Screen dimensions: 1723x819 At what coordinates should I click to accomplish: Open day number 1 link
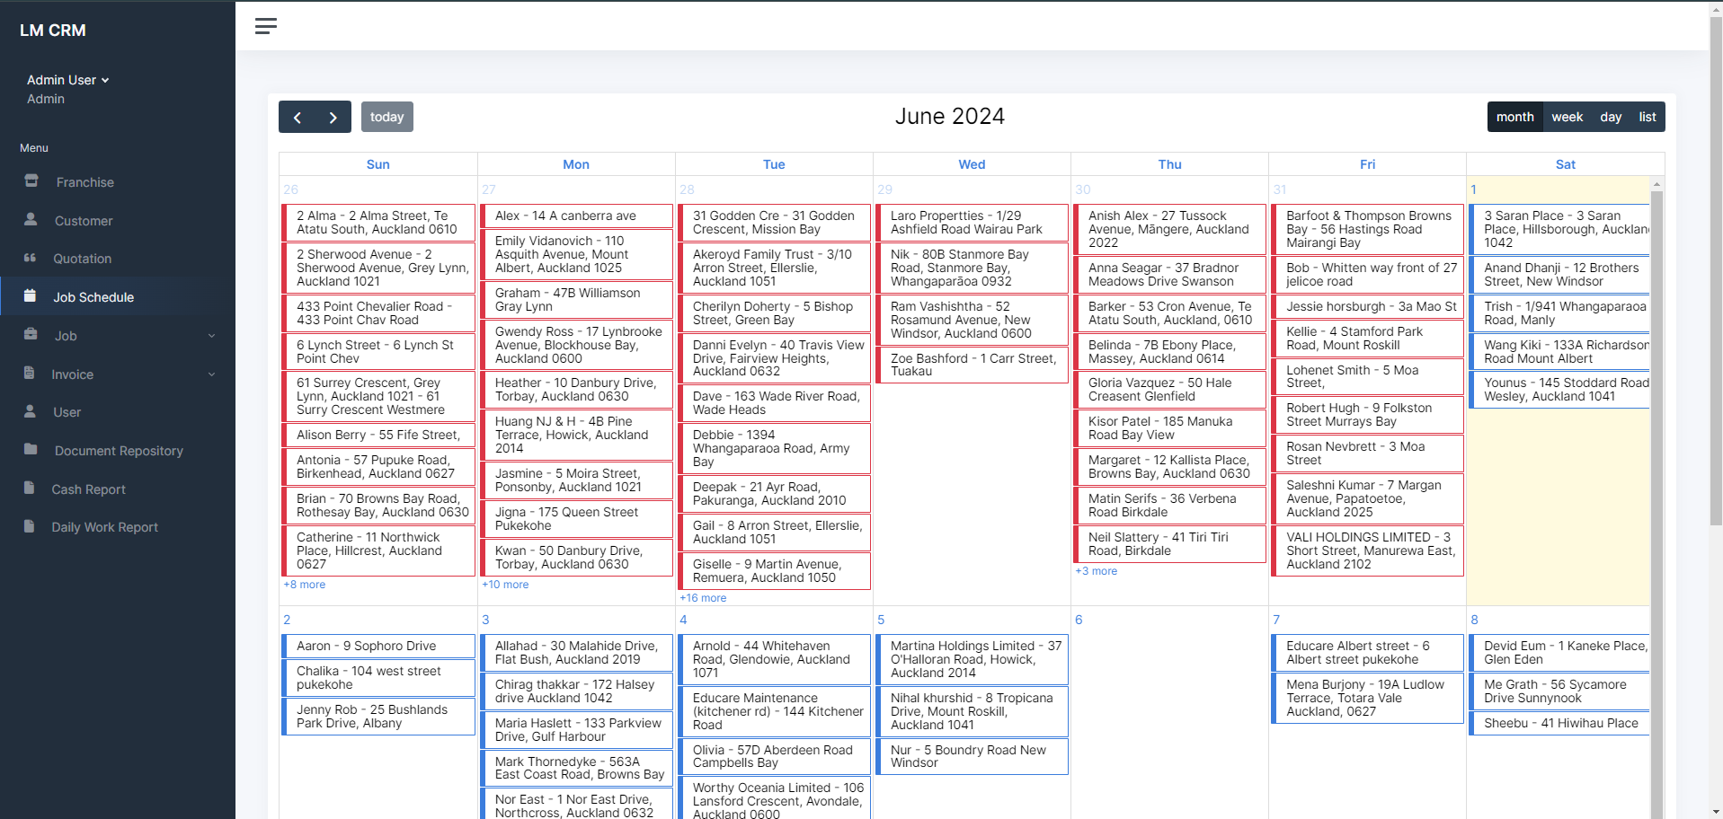tap(1473, 189)
